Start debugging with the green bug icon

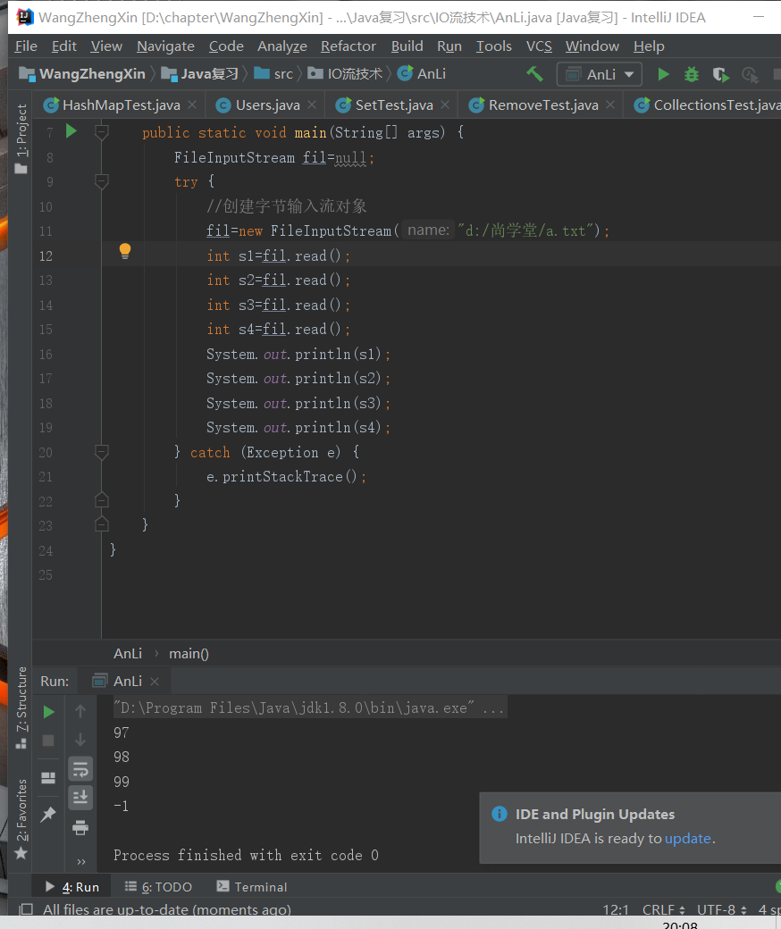[691, 74]
